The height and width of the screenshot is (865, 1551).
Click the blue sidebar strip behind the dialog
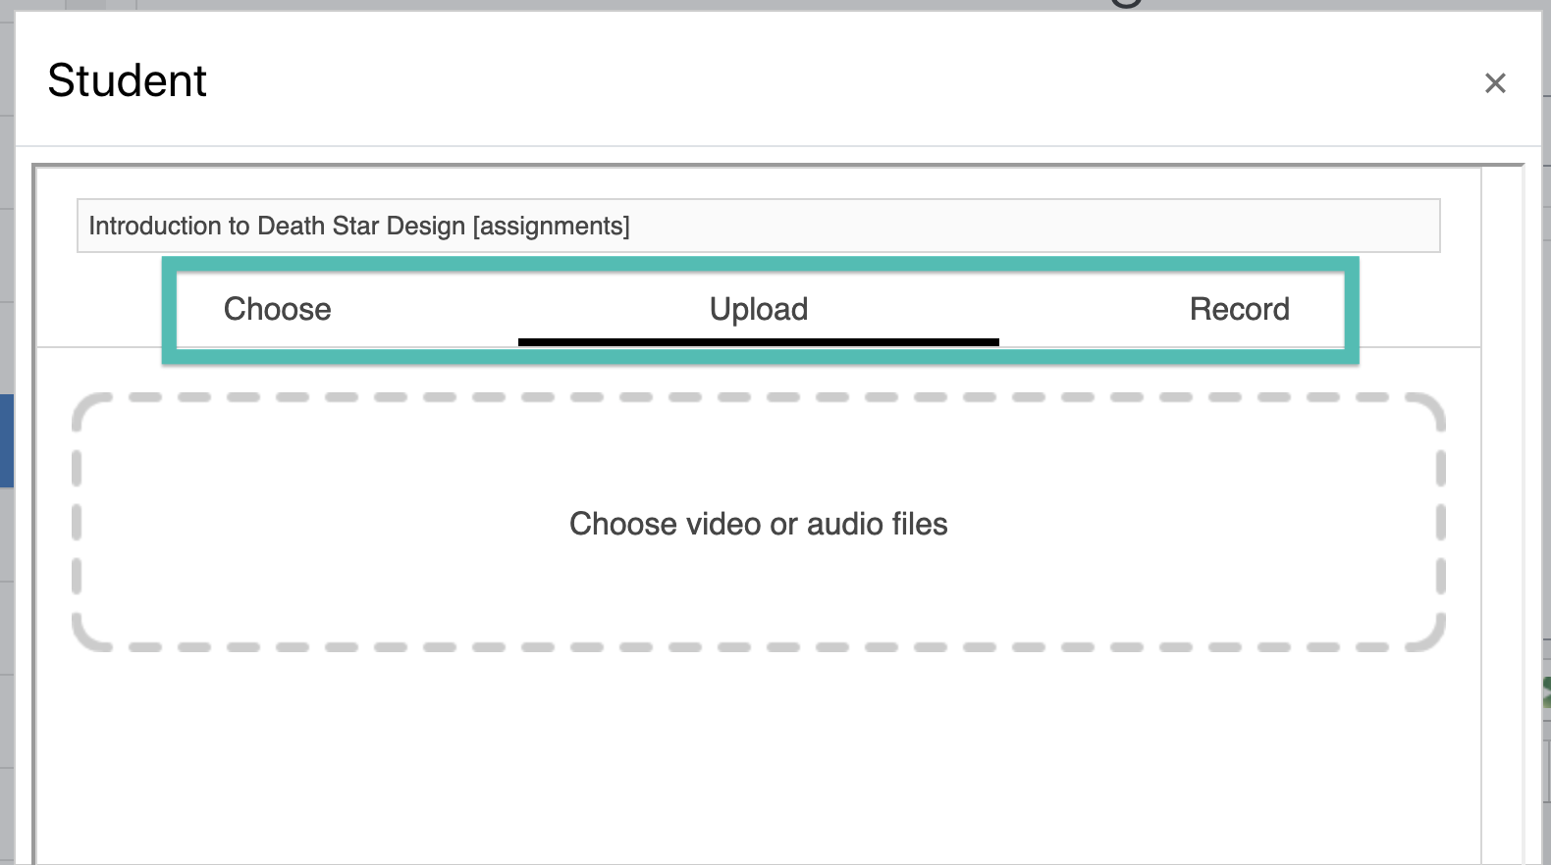coord(6,440)
